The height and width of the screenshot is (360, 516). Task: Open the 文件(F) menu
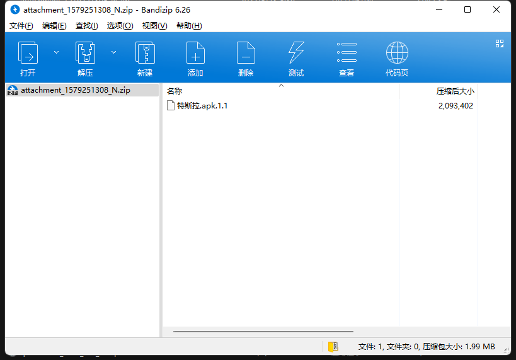pyautogui.click(x=21, y=26)
